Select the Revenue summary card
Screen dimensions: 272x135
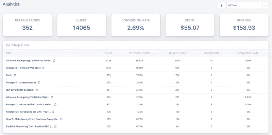click(x=244, y=25)
